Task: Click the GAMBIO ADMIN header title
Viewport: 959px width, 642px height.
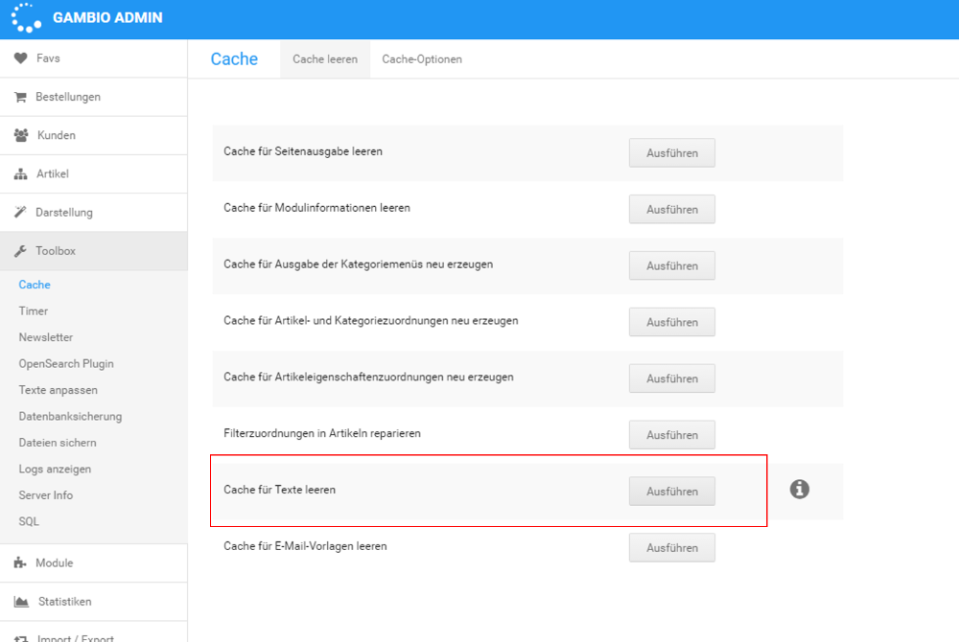Action: pyautogui.click(x=107, y=17)
